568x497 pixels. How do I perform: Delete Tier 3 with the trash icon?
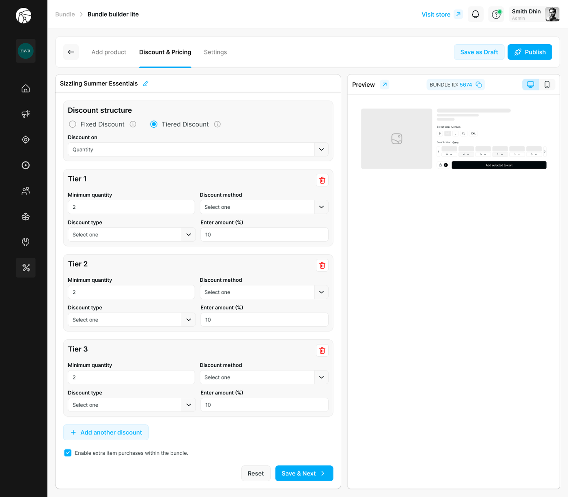[322, 351]
